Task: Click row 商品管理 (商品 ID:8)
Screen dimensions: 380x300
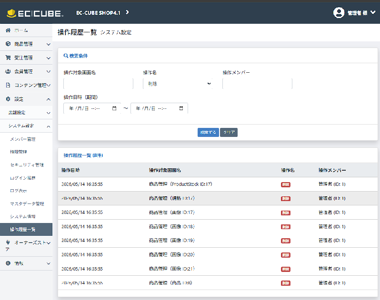Action: (218, 283)
